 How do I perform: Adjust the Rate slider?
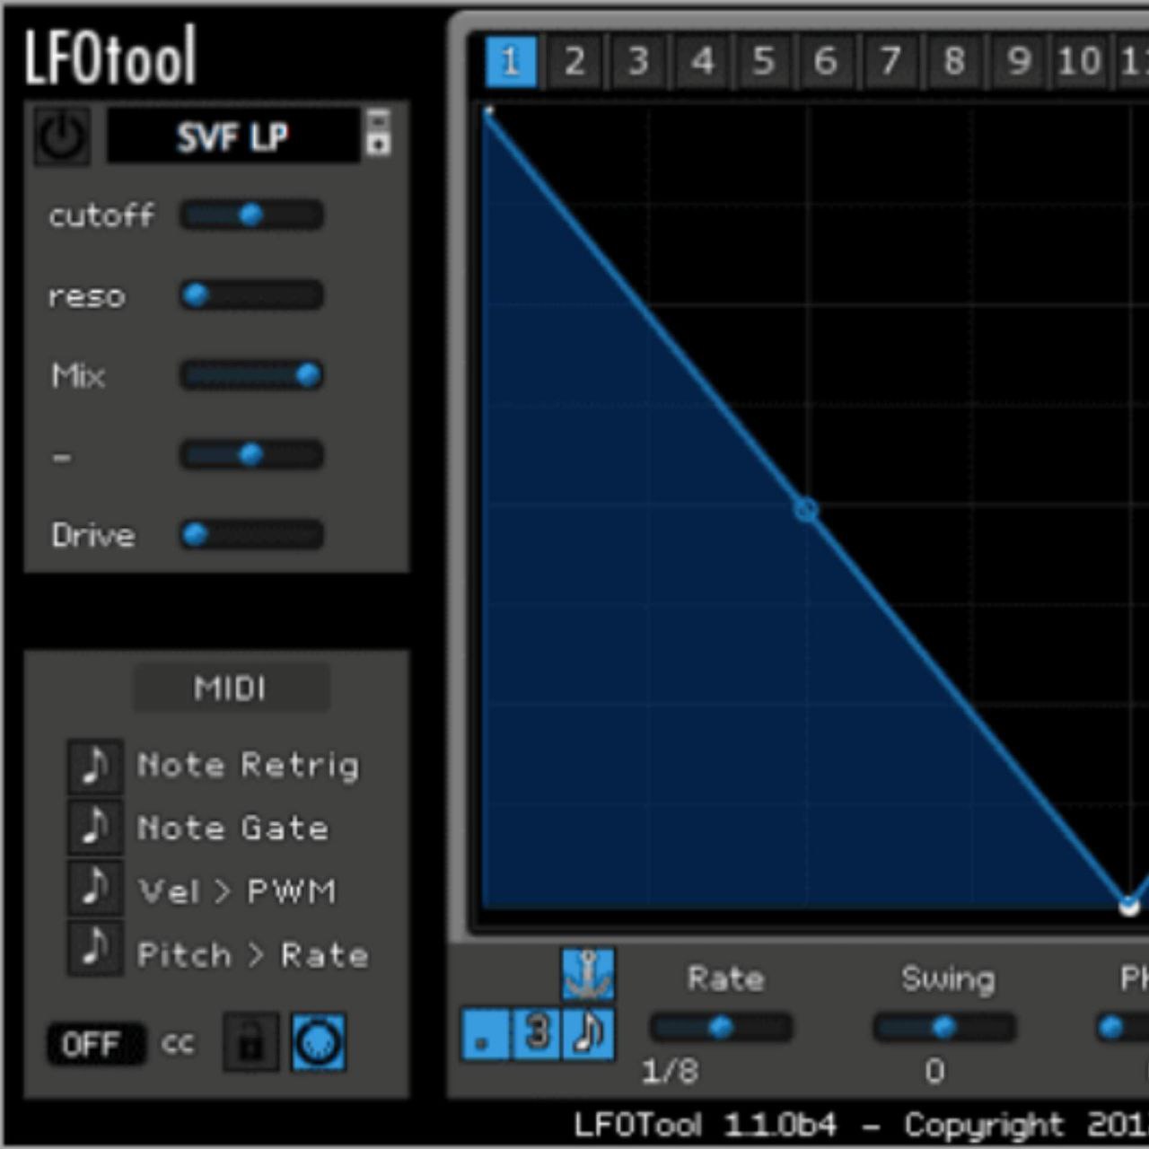tap(722, 1028)
